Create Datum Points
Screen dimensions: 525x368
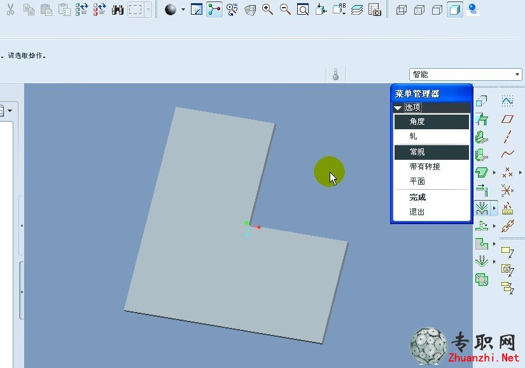[x=507, y=173]
